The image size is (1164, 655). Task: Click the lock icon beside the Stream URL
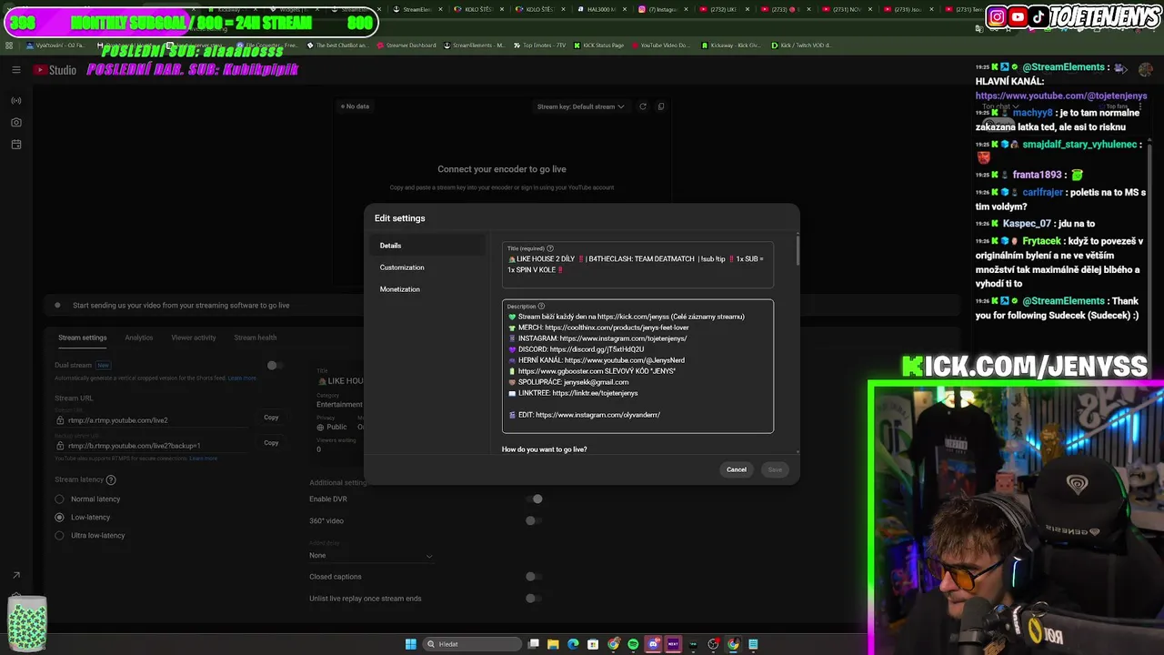[60, 420]
